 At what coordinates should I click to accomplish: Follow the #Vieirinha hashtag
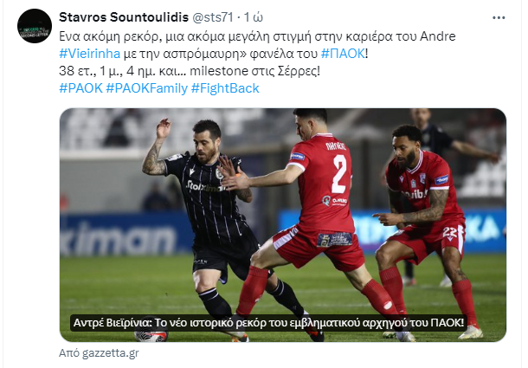(x=89, y=54)
